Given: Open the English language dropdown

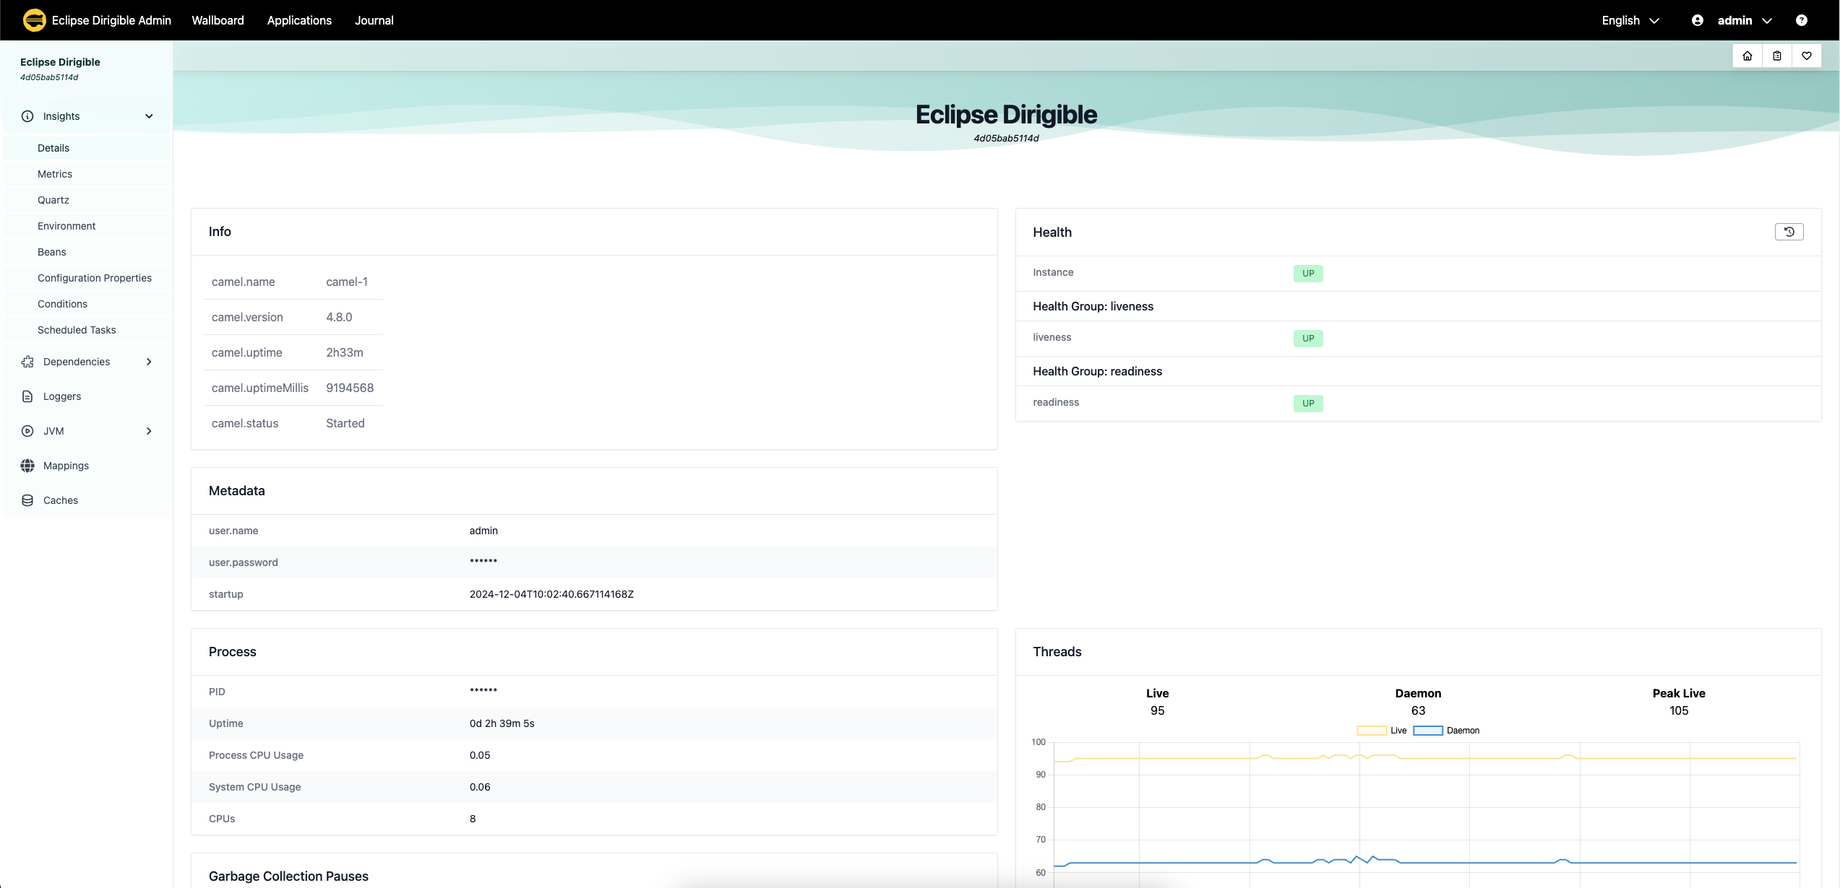Looking at the screenshot, I should click(1630, 20).
